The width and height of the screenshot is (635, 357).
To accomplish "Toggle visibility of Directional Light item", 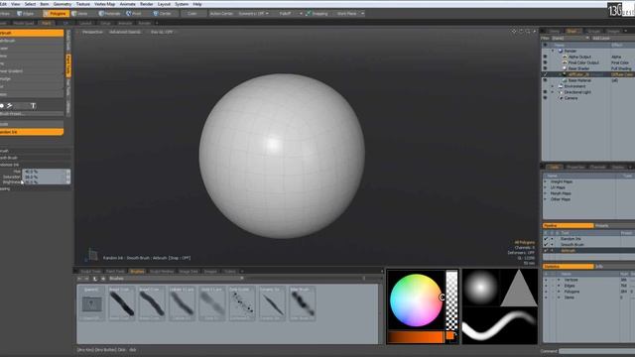I will [x=545, y=92].
